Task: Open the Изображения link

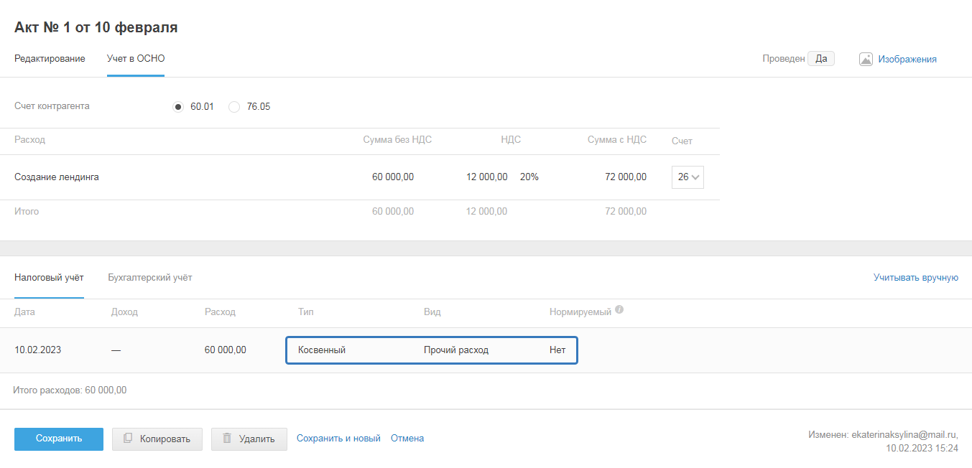Action: coord(907,60)
